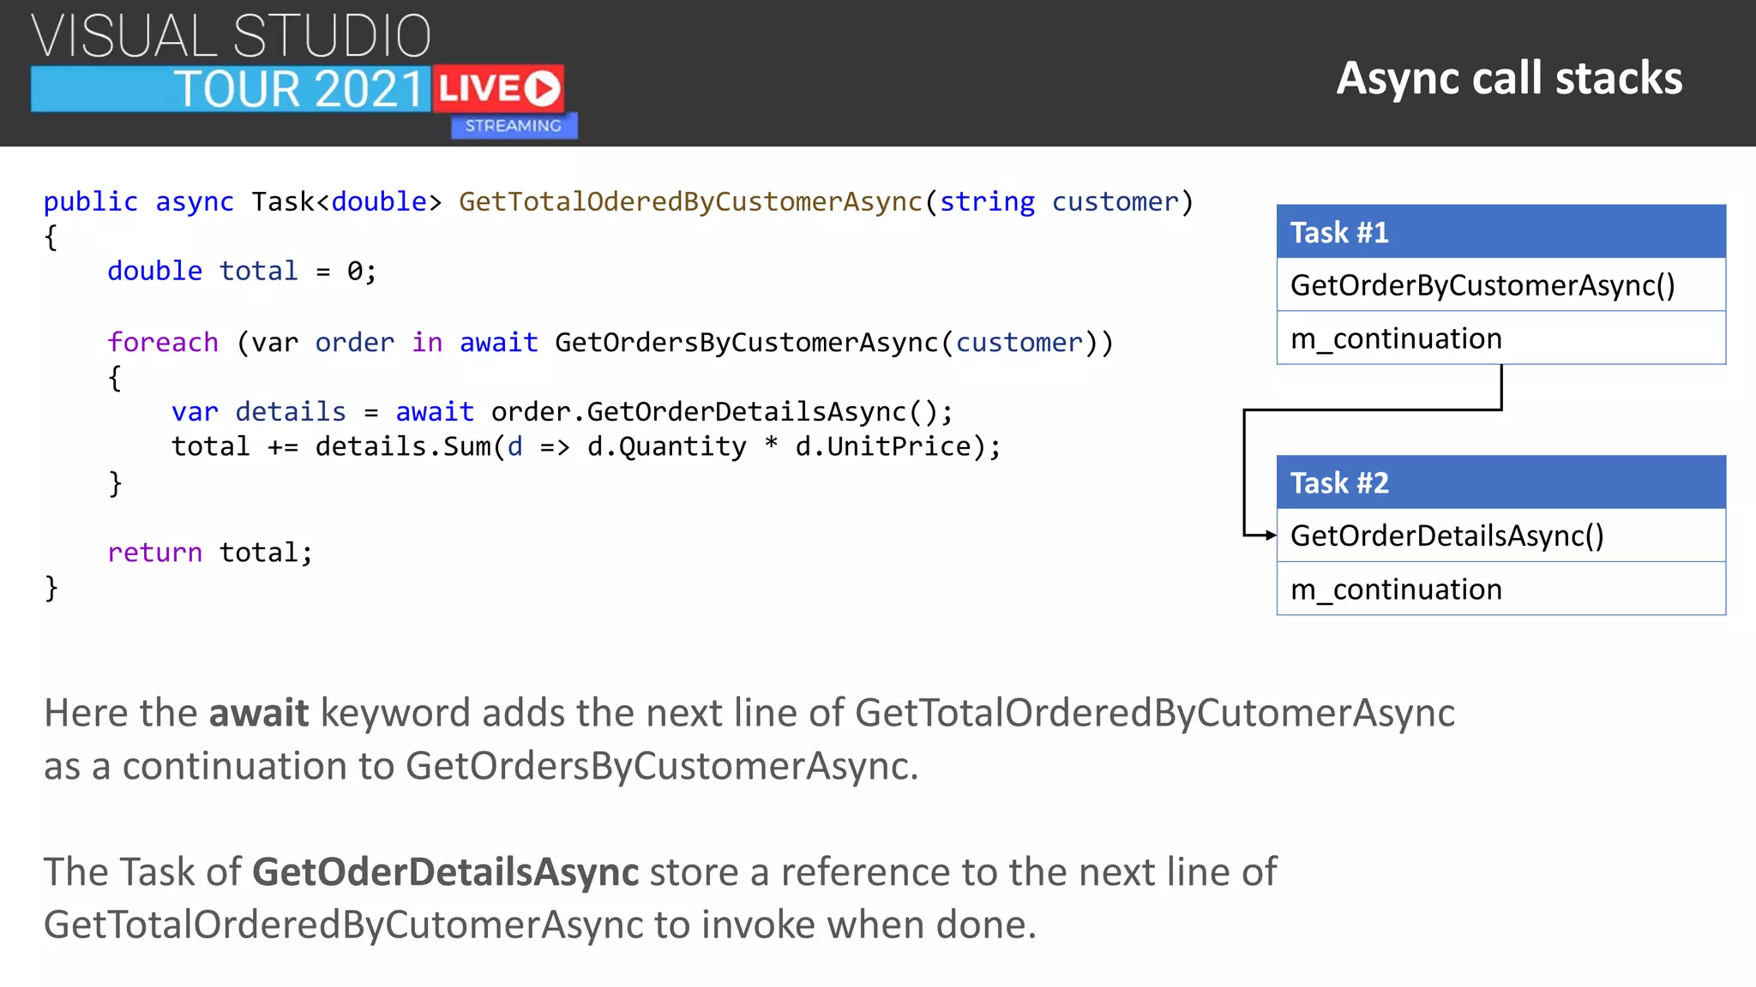1756x987 pixels.
Task: Click the 'GetOrderByCustomerAsync()' cell in Task #1
Action: tap(1501, 284)
